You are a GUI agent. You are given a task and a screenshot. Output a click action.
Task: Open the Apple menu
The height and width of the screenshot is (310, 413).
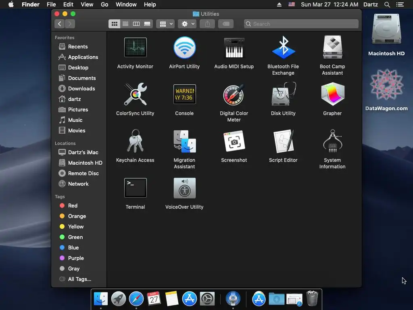coord(11,4)
